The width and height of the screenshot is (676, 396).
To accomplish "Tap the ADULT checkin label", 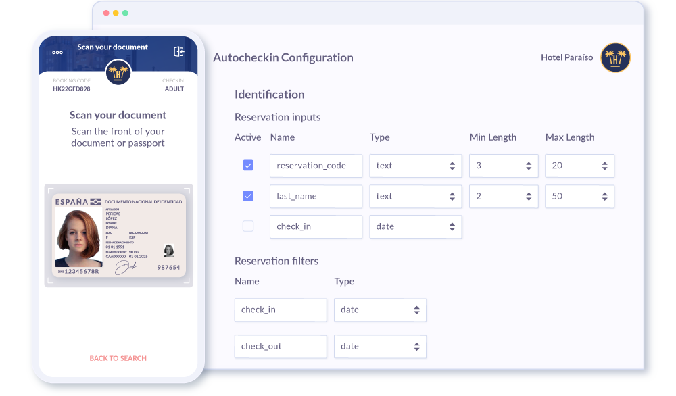I will [x=174, y=89].
